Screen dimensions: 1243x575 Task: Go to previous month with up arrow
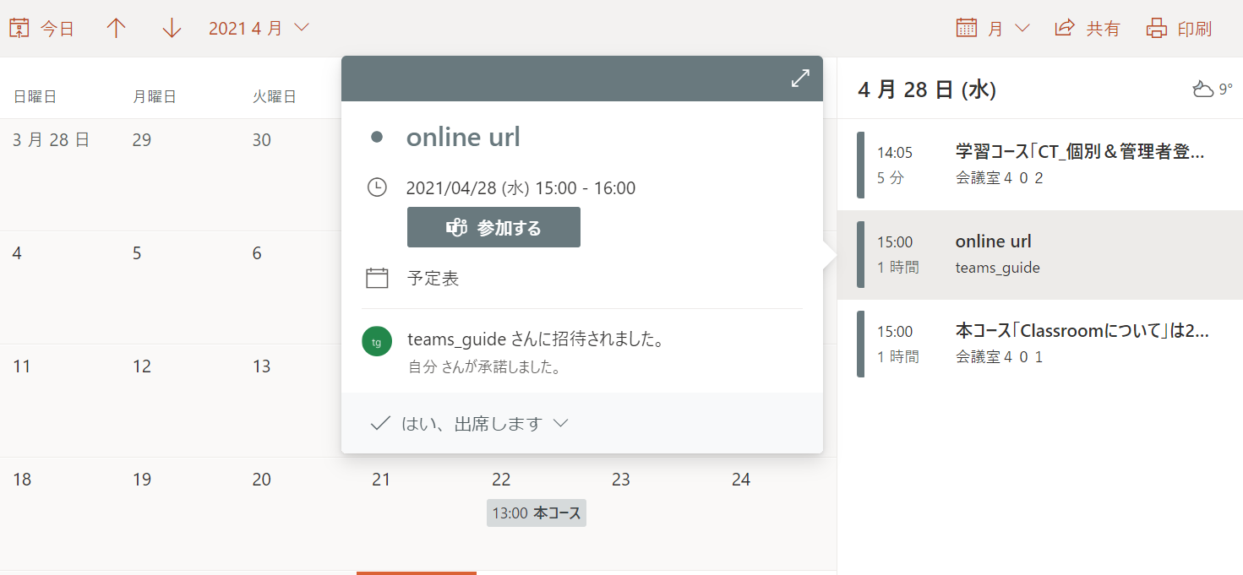coord(116,28)
